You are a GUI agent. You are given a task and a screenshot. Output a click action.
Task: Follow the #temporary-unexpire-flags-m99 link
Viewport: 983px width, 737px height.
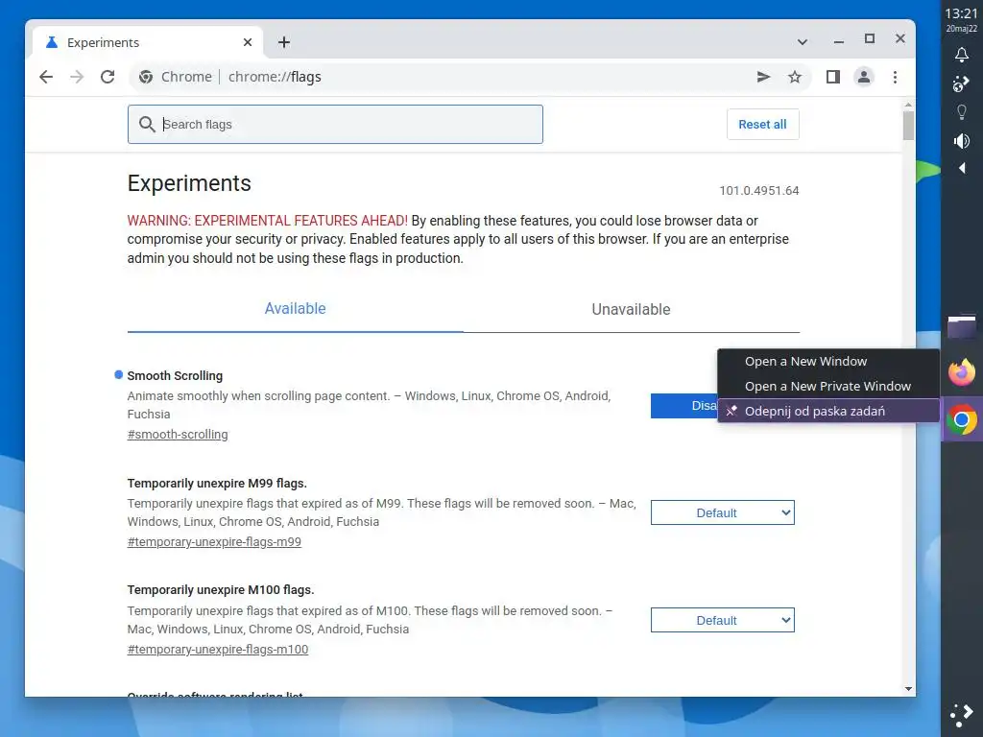click(214, 541)
